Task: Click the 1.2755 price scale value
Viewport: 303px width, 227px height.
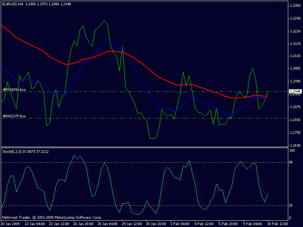Action: click(x=295, y=133)
